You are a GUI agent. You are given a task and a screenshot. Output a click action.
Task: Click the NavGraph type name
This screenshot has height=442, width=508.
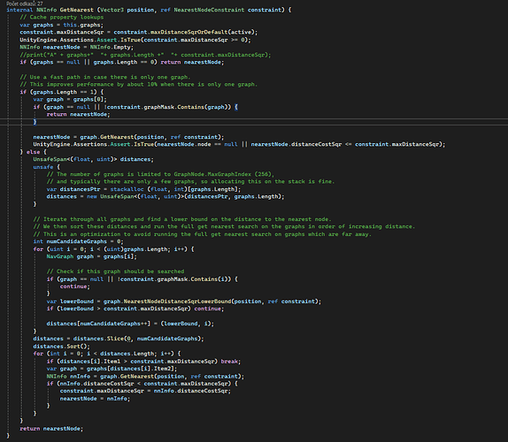tap(60, 256)
